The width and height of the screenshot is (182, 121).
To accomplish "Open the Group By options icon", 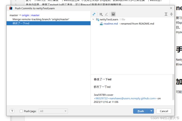I will pos(101,14).
